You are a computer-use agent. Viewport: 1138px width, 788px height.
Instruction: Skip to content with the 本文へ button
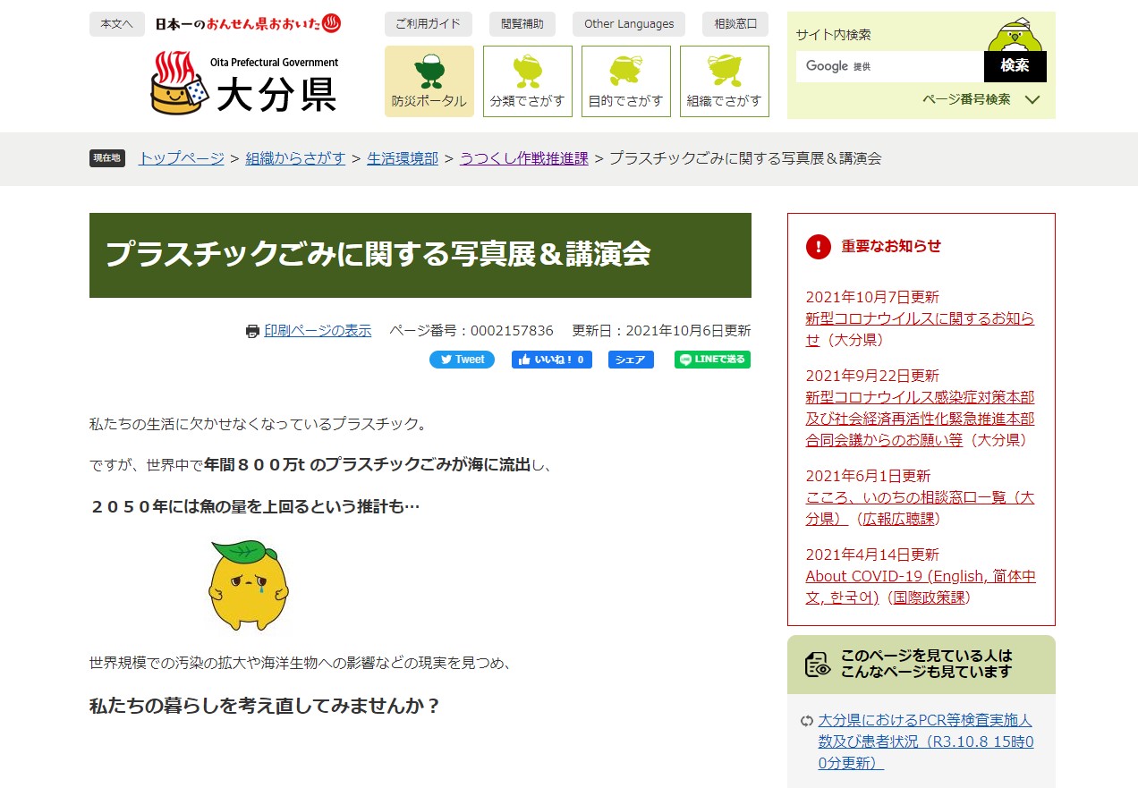[x=116, y=24]
